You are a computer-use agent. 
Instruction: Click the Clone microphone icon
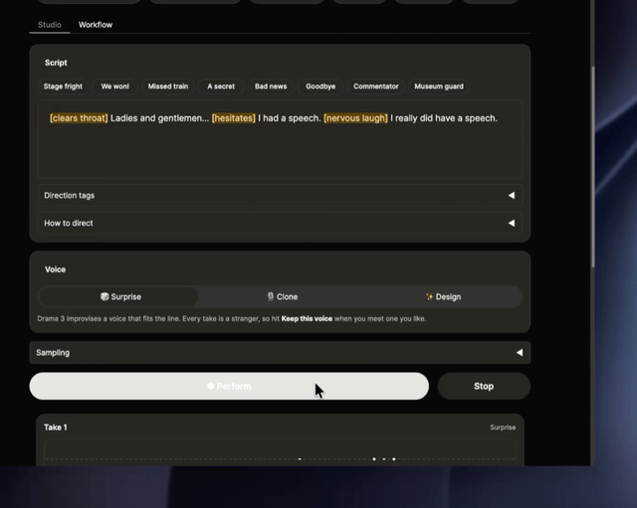pos(271,296)
